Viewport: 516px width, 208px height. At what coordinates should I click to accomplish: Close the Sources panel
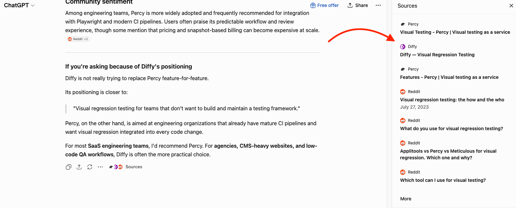[511, 6]
